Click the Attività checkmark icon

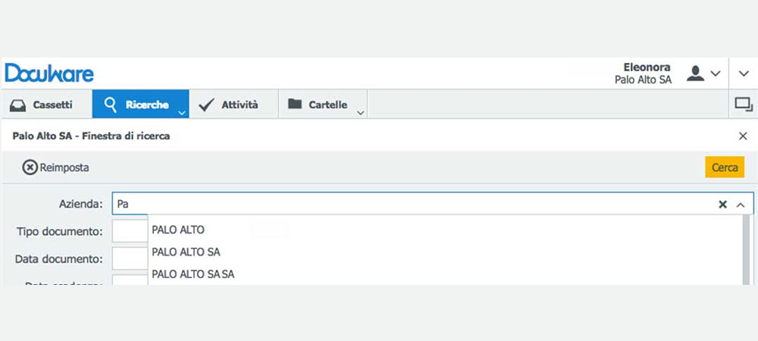206,105
